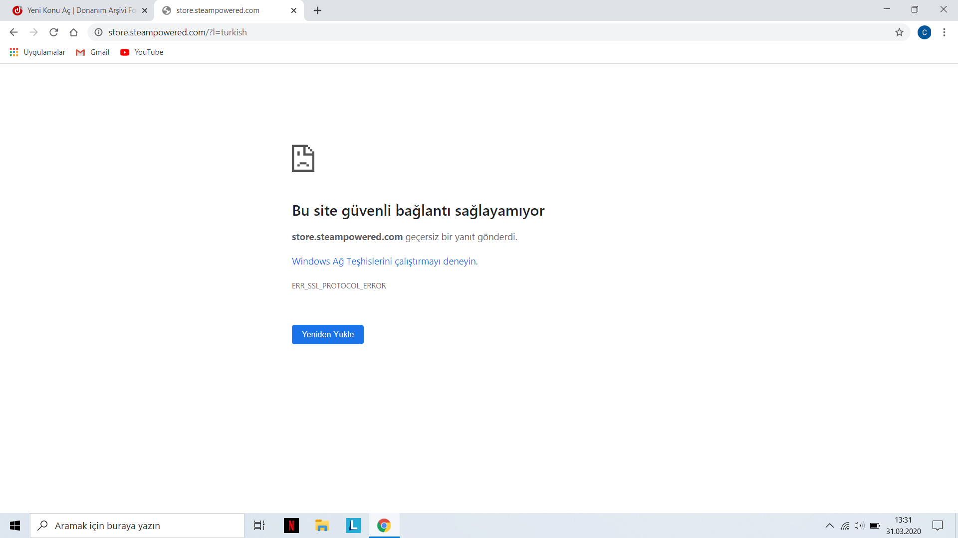
Task: Click Yeniden Yükle reload button
Action: (x=328, y=334)
